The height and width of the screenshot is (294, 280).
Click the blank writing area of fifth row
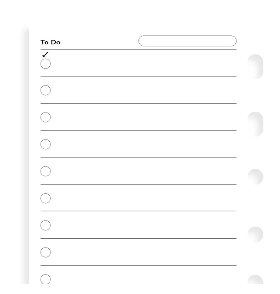click(x=144, y=171)
